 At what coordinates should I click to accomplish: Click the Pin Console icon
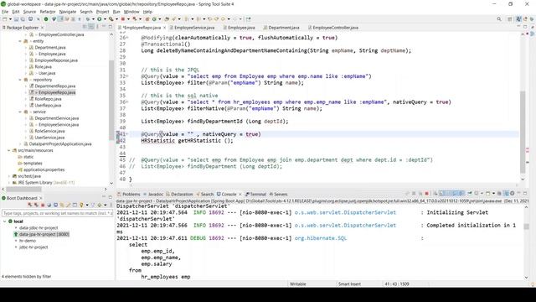tap(470, 194)
